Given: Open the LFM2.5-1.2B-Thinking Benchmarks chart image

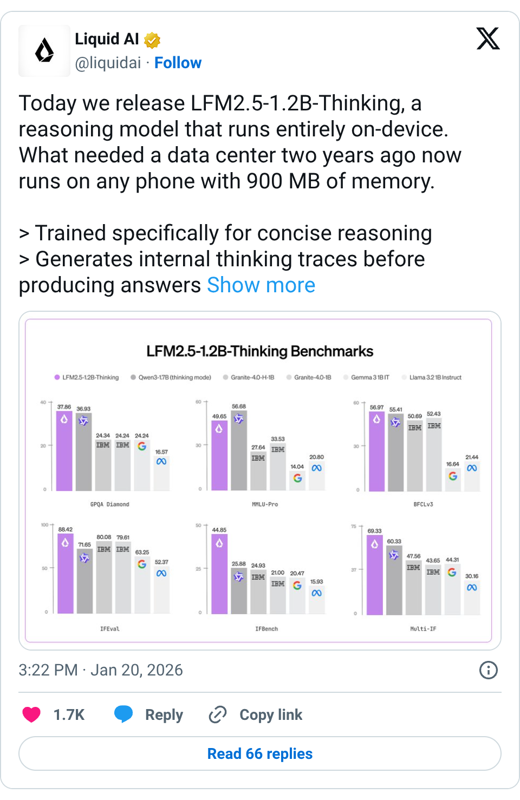Looking at the screenshot, I should [x=259, y=481].
